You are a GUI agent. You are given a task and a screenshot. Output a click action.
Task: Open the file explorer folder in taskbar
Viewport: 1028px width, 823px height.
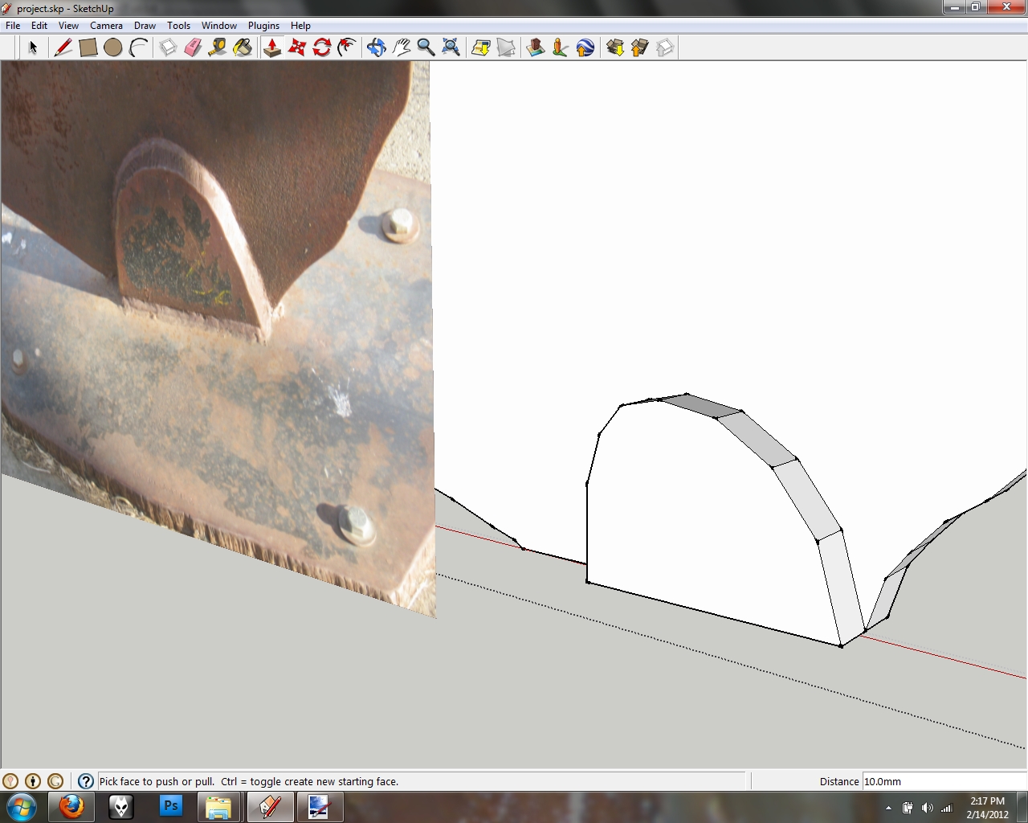[218, 807]
